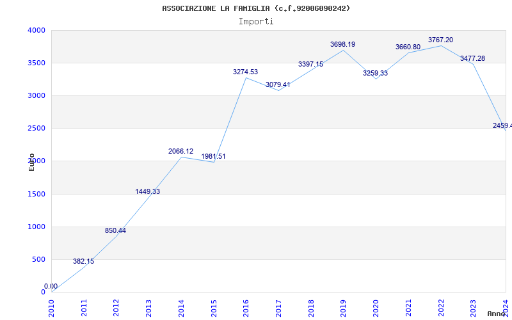The height and width of the screenshot is (320, 512).
Task: Click the 500 y-axis tick label
Action: pyautogui.click(x=39, y=260)
